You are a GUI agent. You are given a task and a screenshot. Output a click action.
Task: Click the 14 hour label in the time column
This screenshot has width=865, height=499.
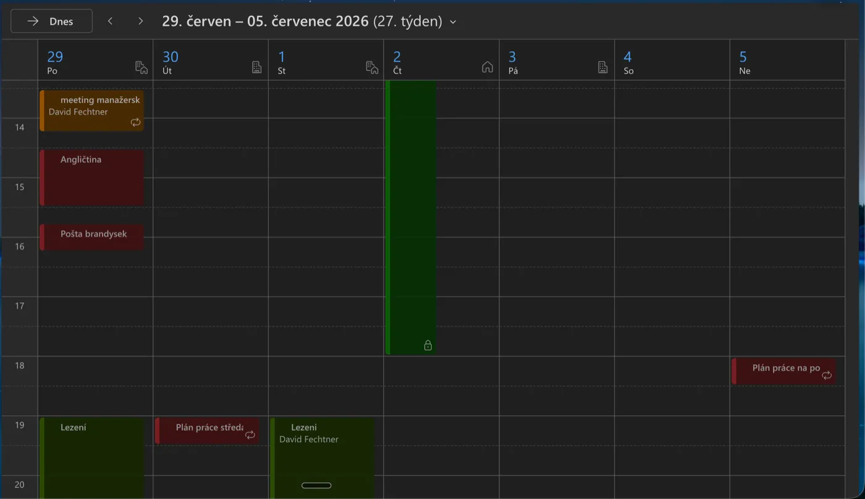click(x=20, y=127)
